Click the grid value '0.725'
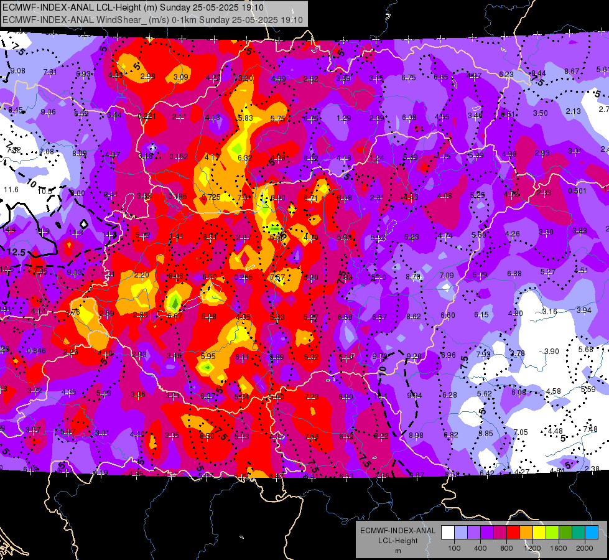Image resolution: width=609 pixels, height=560 pixels. tap(212, 197)
